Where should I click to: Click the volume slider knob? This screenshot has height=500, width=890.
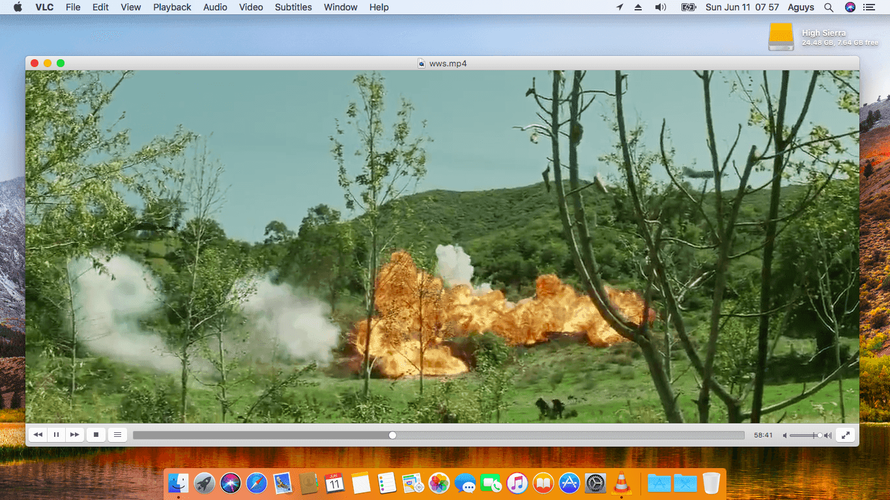pos(820,435)
